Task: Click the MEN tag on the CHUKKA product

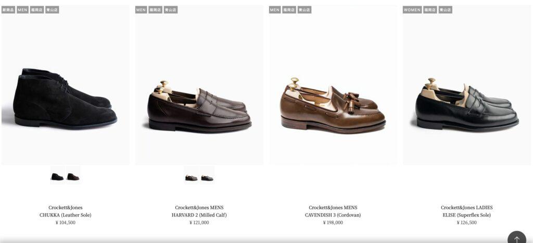Action: pyautogui.click(x=22, y=10)
